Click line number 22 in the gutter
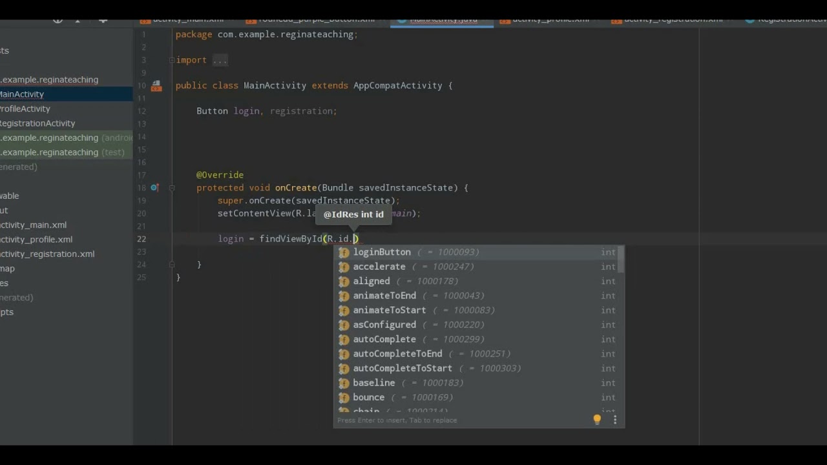 pos(141,239)
